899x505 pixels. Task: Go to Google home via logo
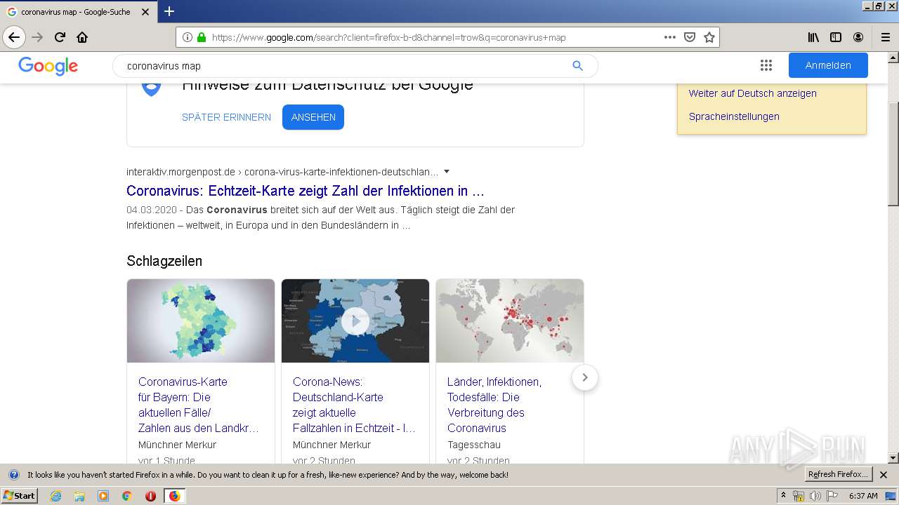point(48,66)
